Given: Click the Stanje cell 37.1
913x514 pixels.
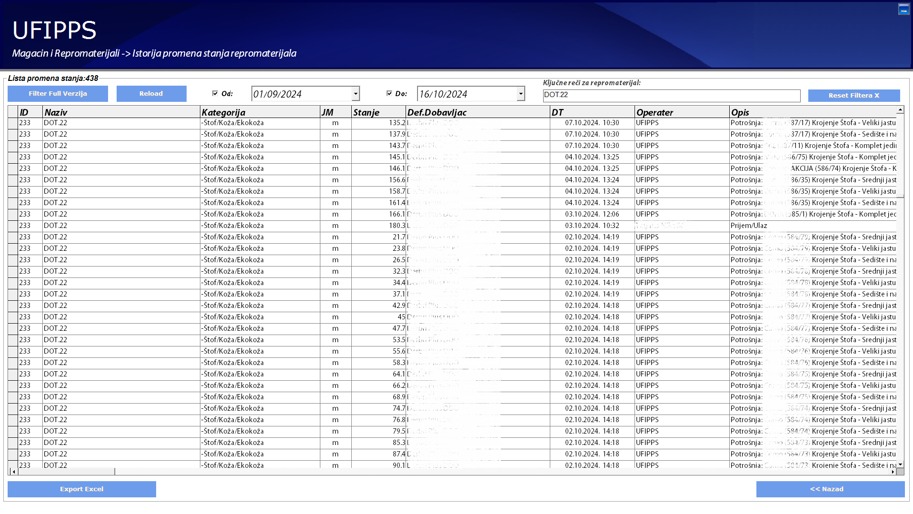Looking at the screenshot, I should click(x=379, y=294).
